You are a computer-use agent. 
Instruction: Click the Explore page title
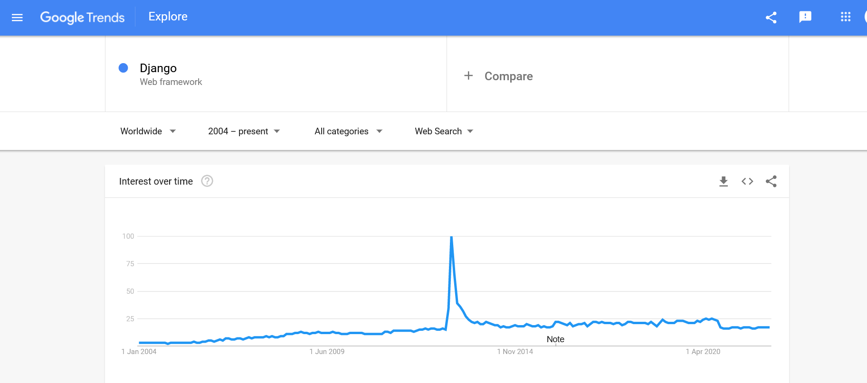[x=168, y=17]
